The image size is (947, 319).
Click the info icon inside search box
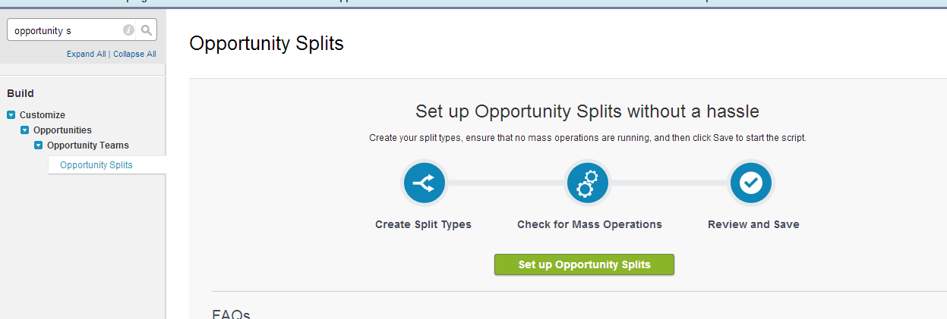coord(128,30)
